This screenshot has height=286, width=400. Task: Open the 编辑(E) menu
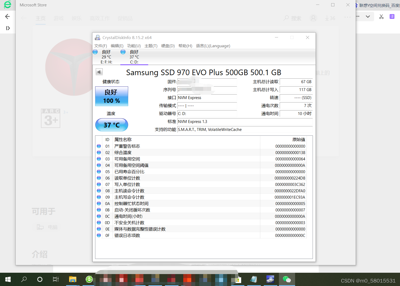click(117, 46)
